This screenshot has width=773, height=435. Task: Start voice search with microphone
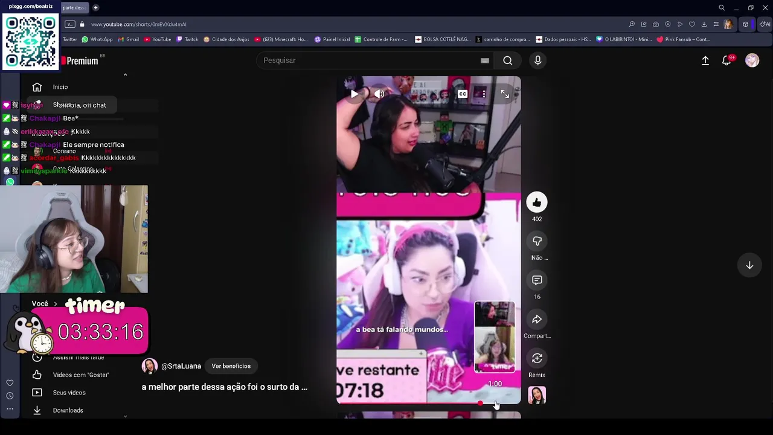(537, 60)
